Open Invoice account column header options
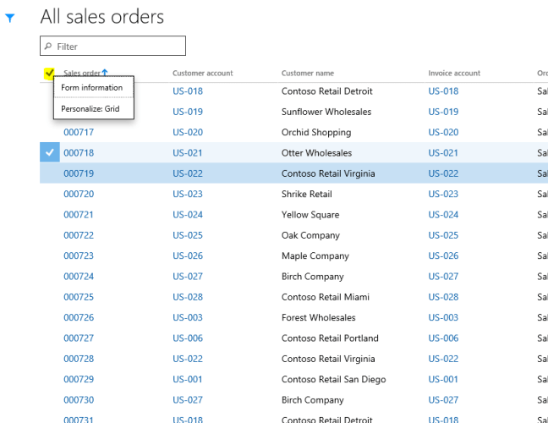 (454, 74)
